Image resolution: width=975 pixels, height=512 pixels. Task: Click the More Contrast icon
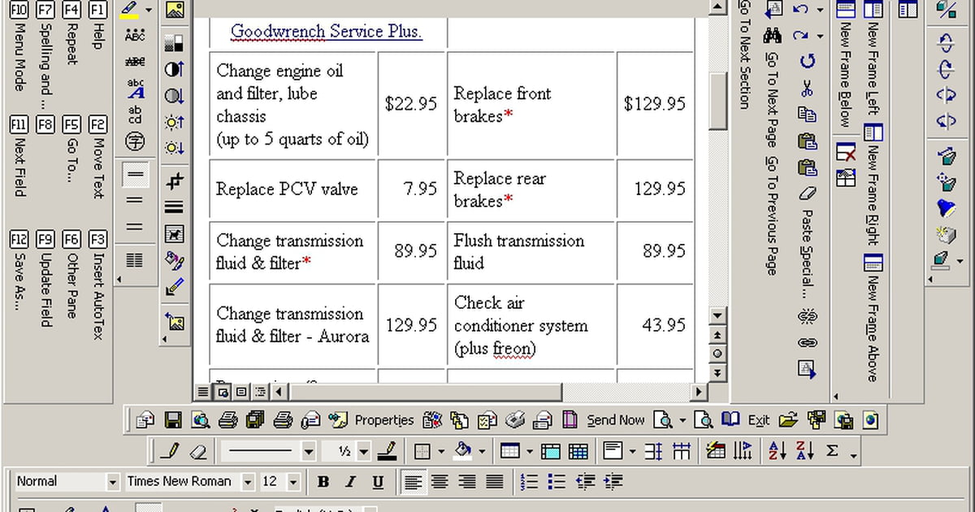tap(174, 69)
